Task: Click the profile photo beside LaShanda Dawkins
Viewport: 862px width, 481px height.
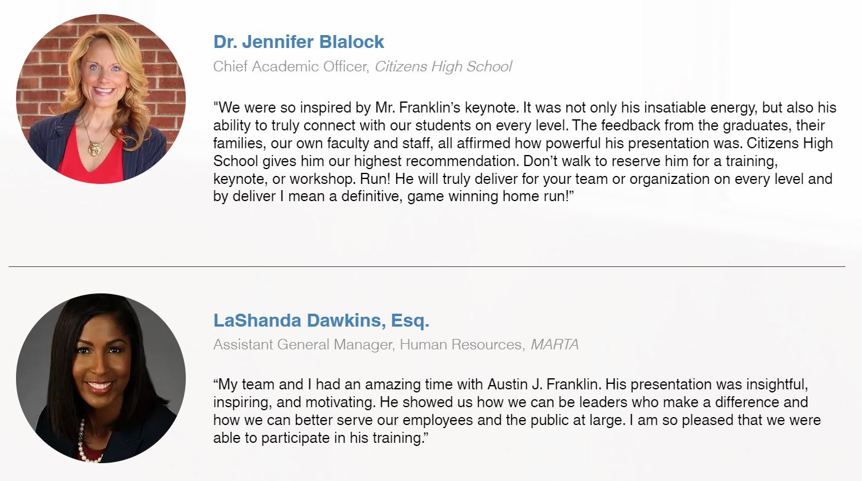Action: coord(100,378)
